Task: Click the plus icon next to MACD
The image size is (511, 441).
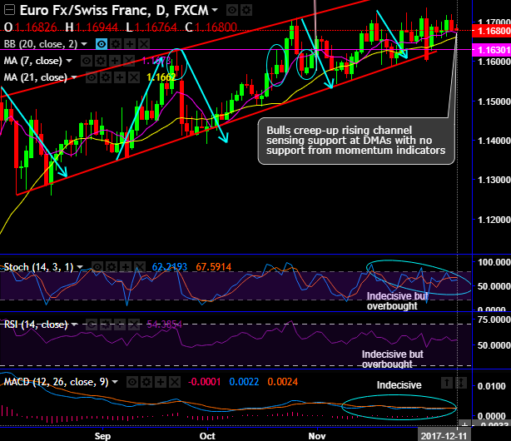Action: click(x=161, y=382)
